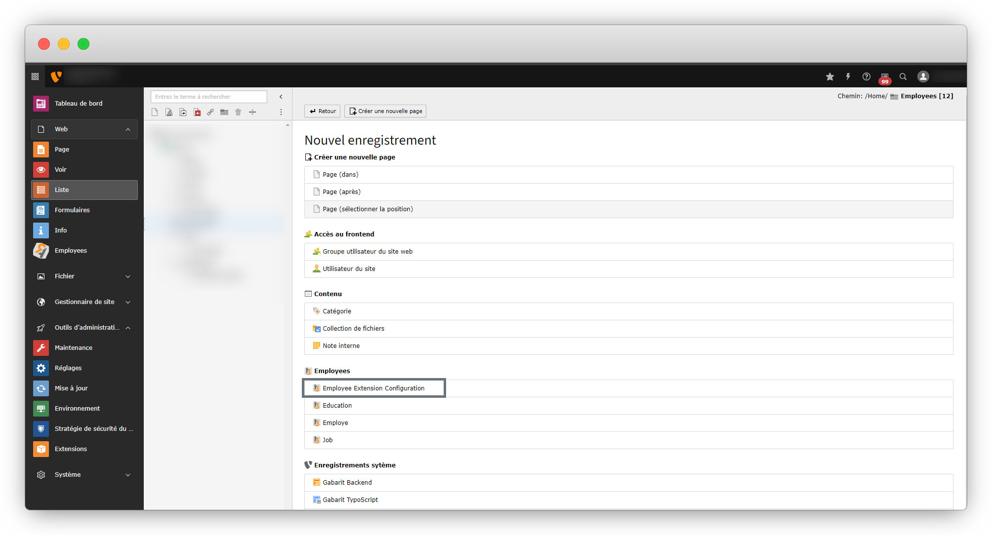Image resolution: width=992 pixels, height=535 pixels.
Task: Open the Extensions module
Action: click(71, 449)
